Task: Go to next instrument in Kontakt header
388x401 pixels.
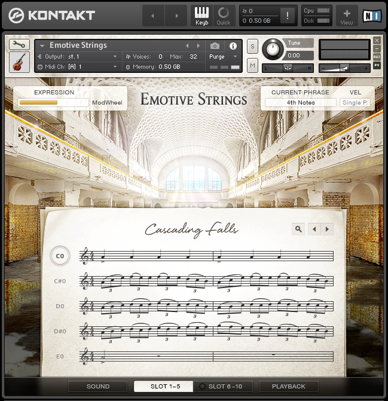Action: coord(176,16)
